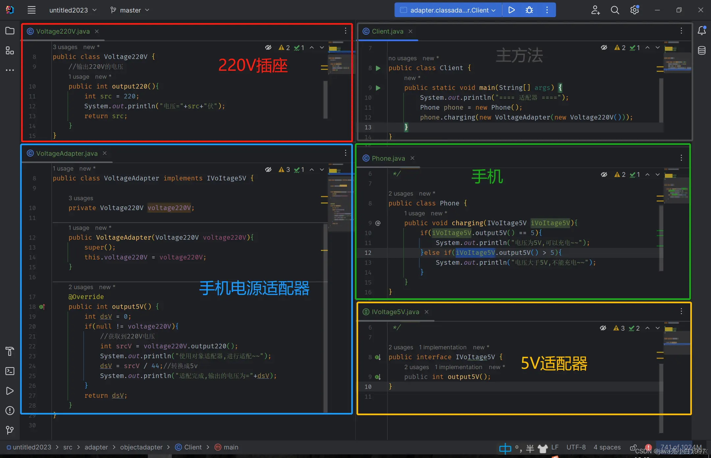Click the objectadapter breadcrumb
The image size is (711, 458).
pyautogui.click(x=141, y=447)
